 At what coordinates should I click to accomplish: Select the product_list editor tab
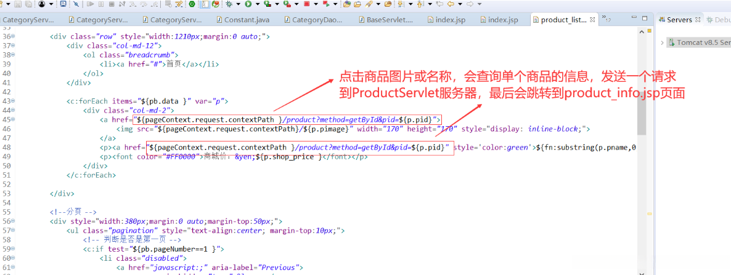[564, 20]
